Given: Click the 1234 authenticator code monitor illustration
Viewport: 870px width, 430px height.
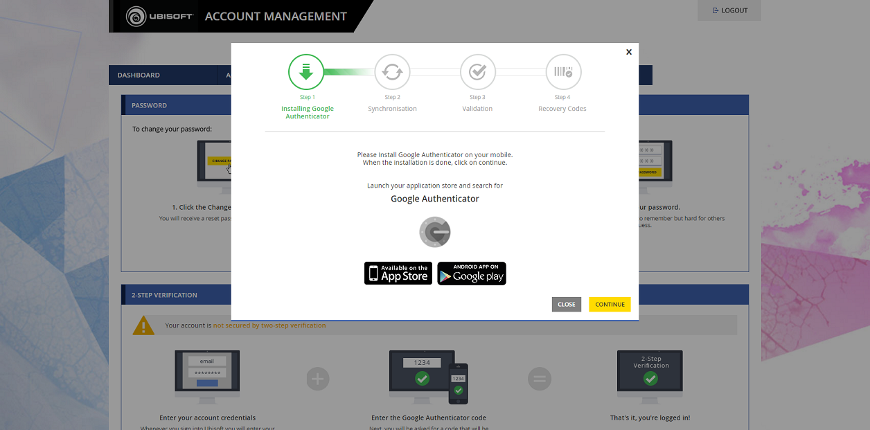Looking at the screenshot, I should 429,377.
